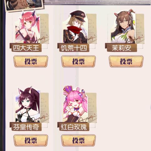This screenshot has width=151, height=151.
Task: Click the paper note behind 红白玫瑰 portrait
Action: [x=92, y=108]
